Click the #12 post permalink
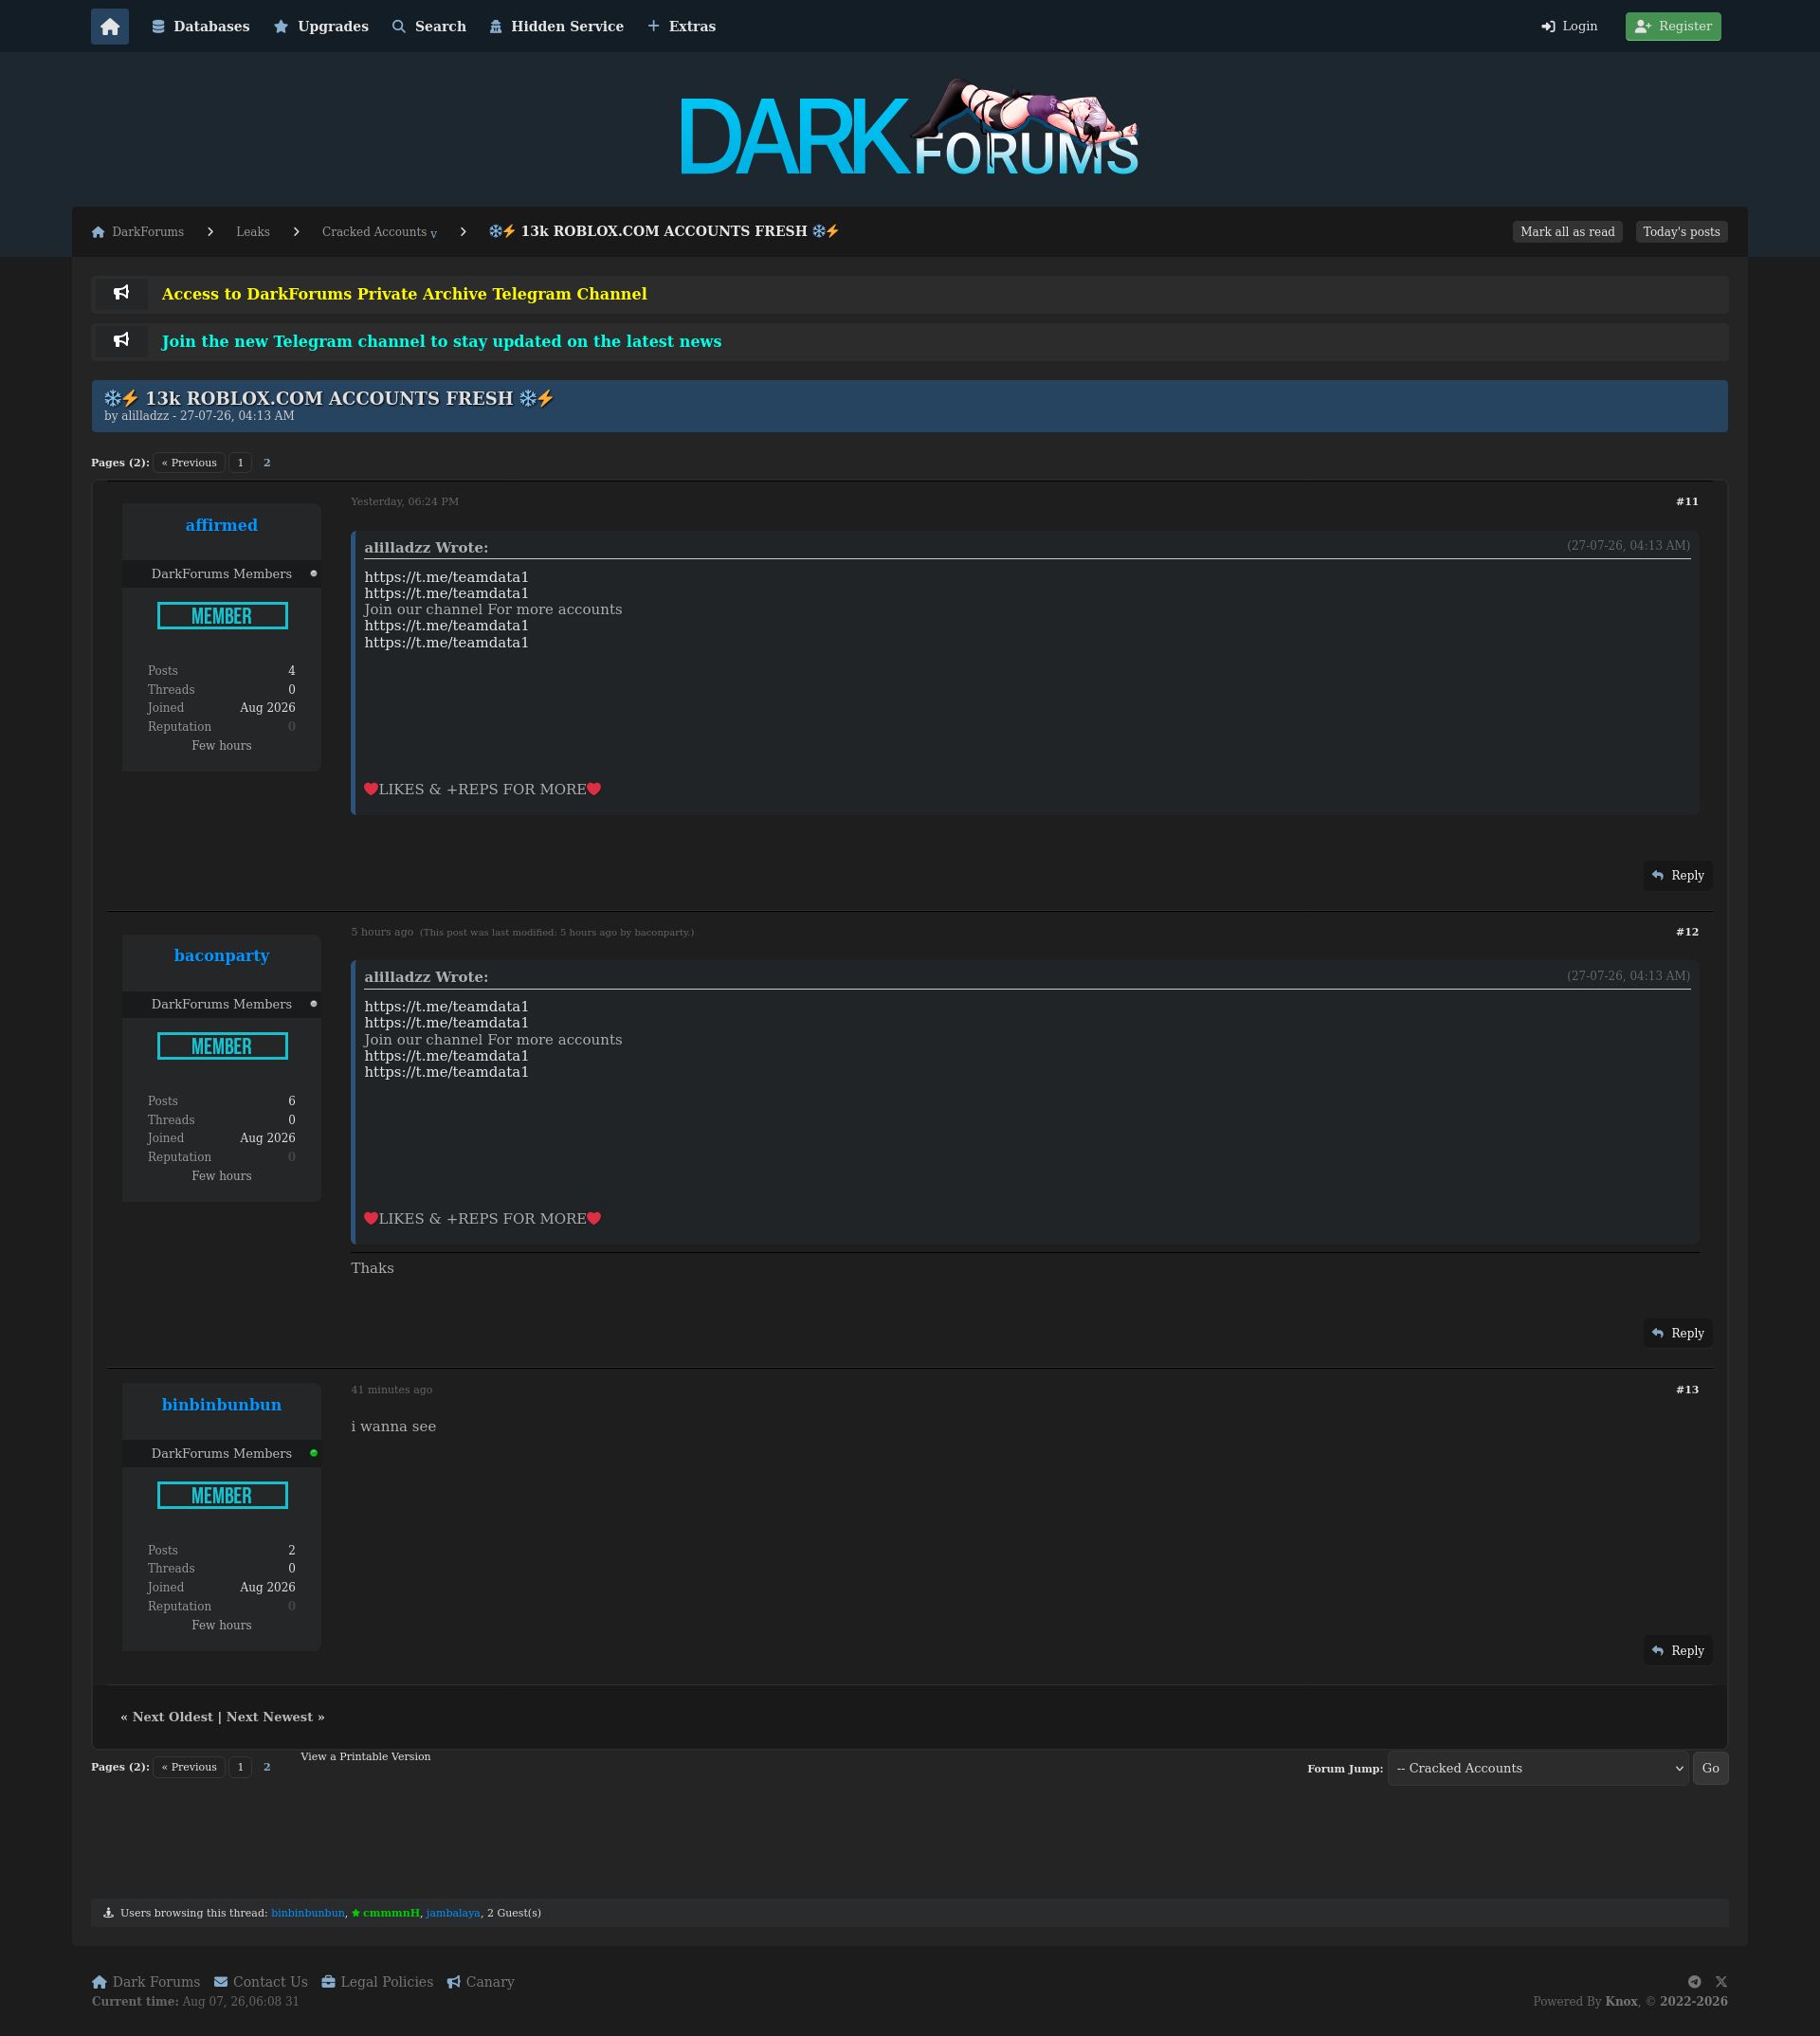Viewport: 1820px width, 2036px height. click(x=1687, y=932)
